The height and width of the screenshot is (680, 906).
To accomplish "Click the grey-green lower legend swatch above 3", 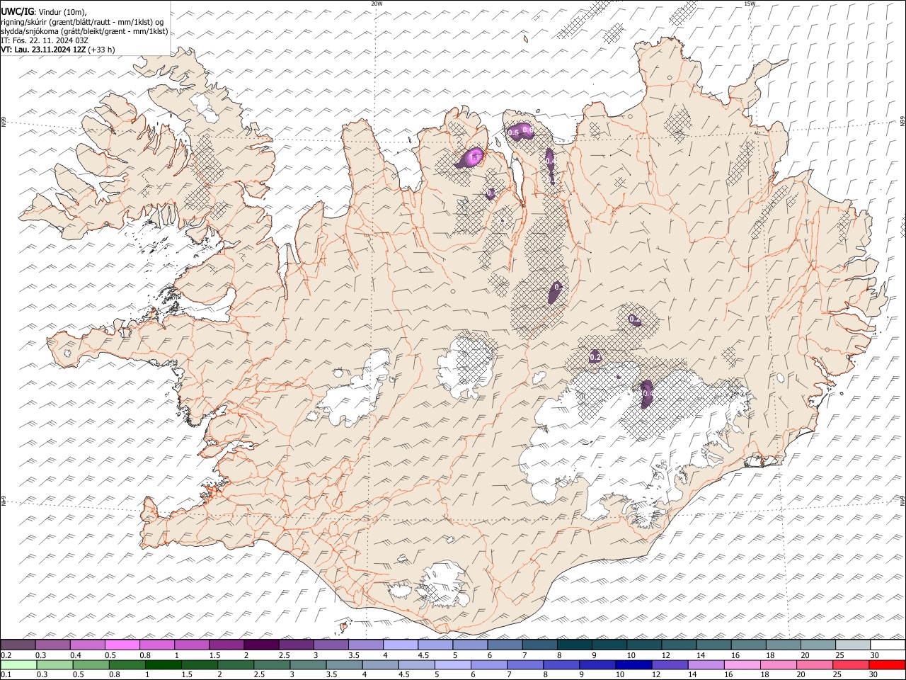I will click(308, 665).
